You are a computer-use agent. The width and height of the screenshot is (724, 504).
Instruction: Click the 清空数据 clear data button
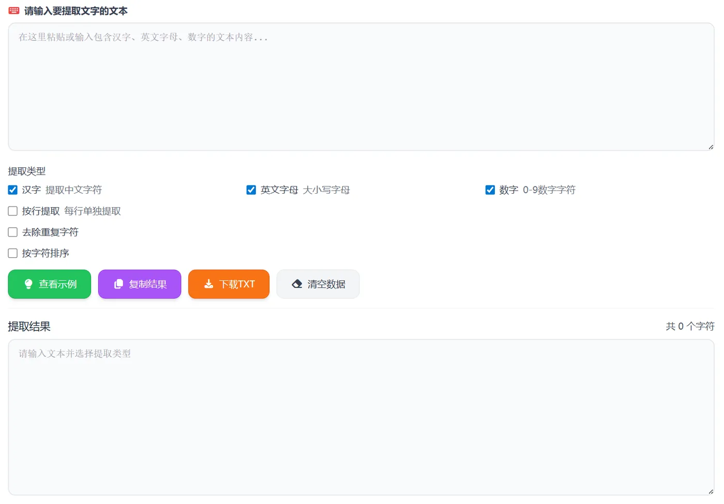click(x=318, y=284)
